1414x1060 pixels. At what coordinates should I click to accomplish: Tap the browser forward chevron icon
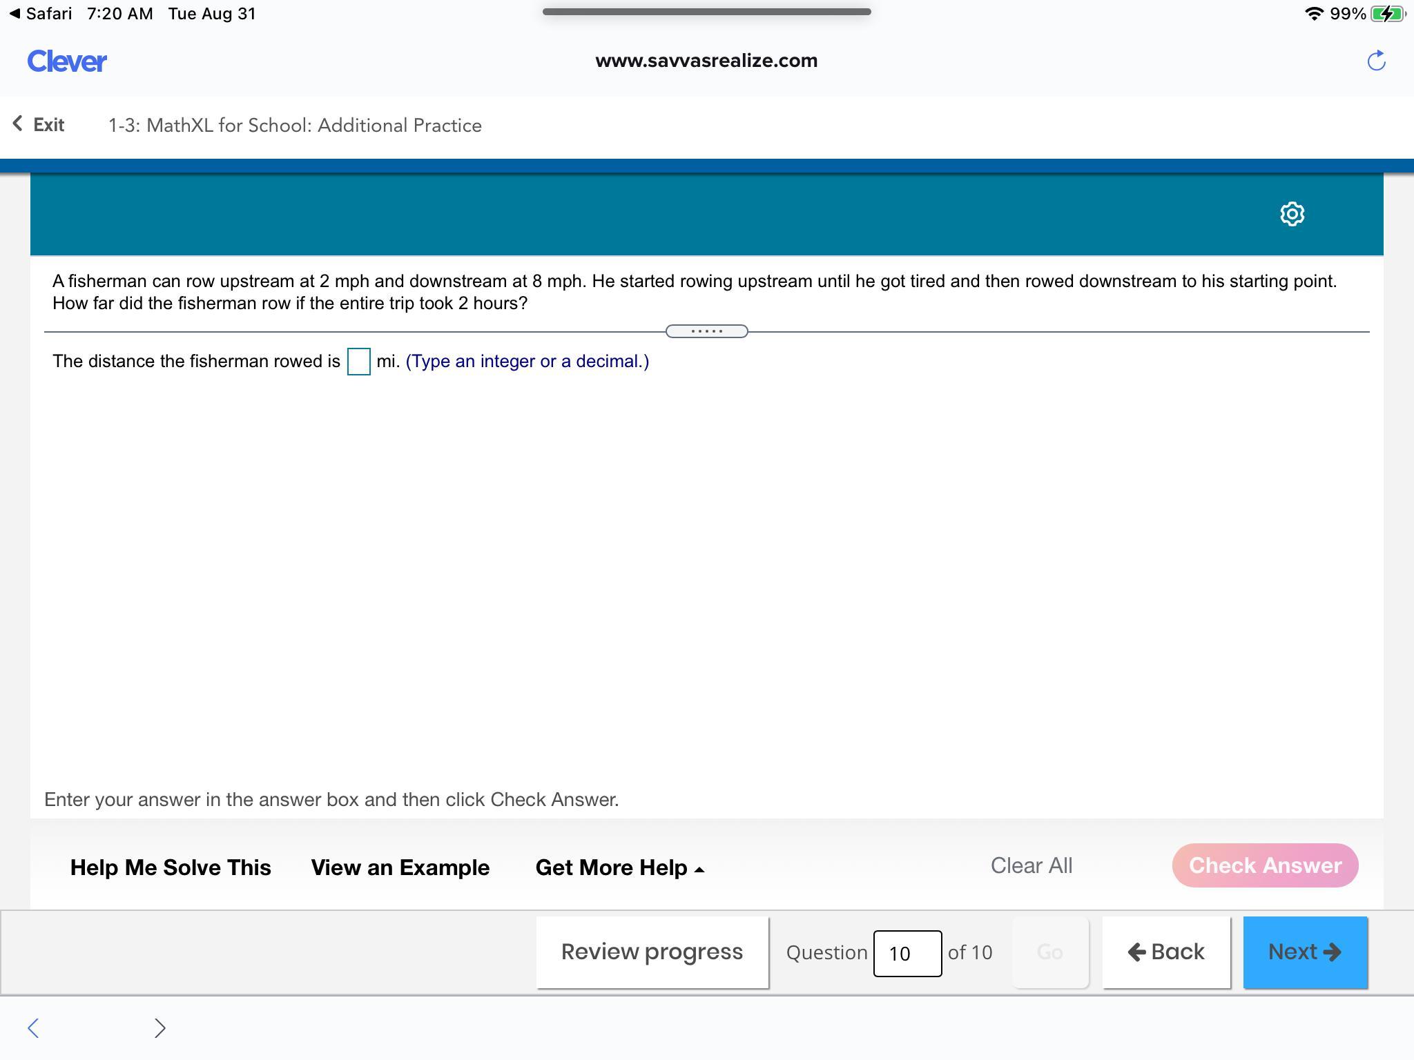(159, 1028)
